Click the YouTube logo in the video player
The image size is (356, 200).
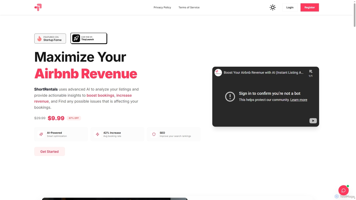tap(313, 121)
